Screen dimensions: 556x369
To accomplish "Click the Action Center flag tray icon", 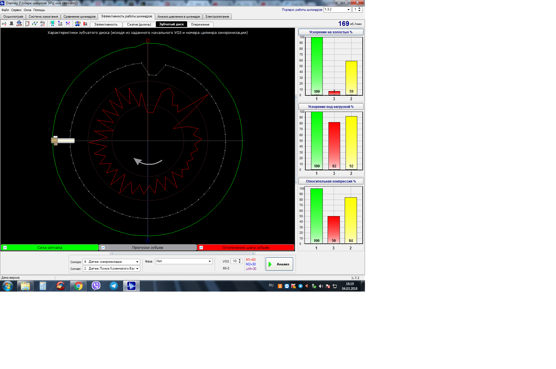I will 328,286.
